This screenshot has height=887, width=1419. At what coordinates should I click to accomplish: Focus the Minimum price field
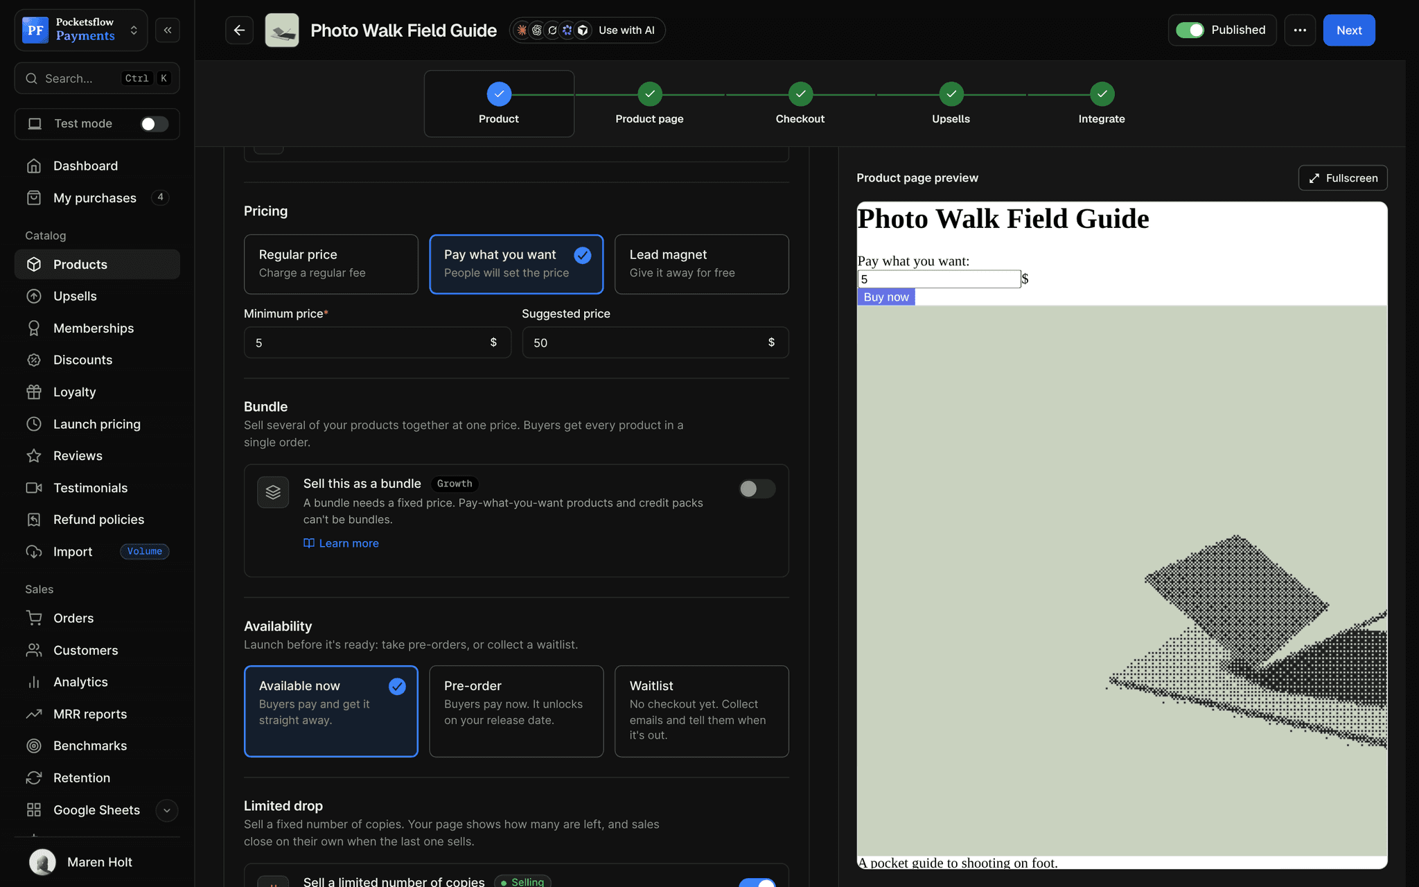tap(378, 342)
